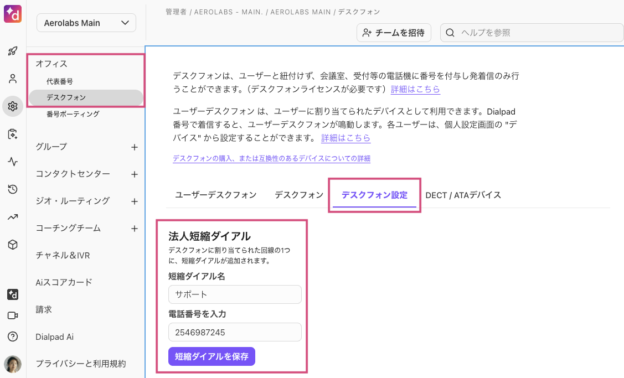Open コンタクトセンター section label
624x378 pixels.
[x=73, y=173]
